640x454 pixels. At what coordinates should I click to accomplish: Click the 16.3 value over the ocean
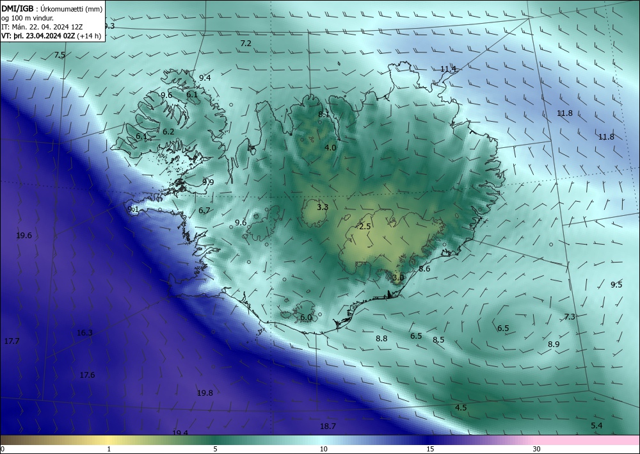coord(84,333)
